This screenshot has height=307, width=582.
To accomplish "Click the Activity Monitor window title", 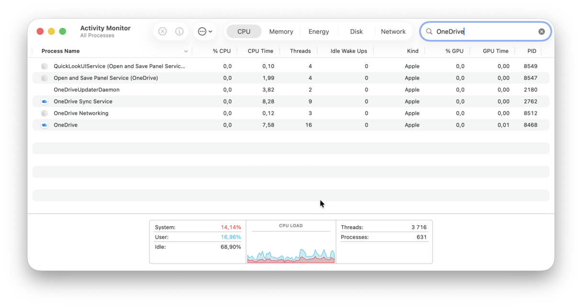I will pos(105,28).
